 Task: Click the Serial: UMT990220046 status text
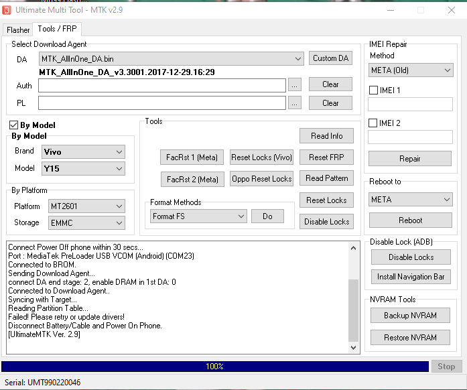click(43, 382)
